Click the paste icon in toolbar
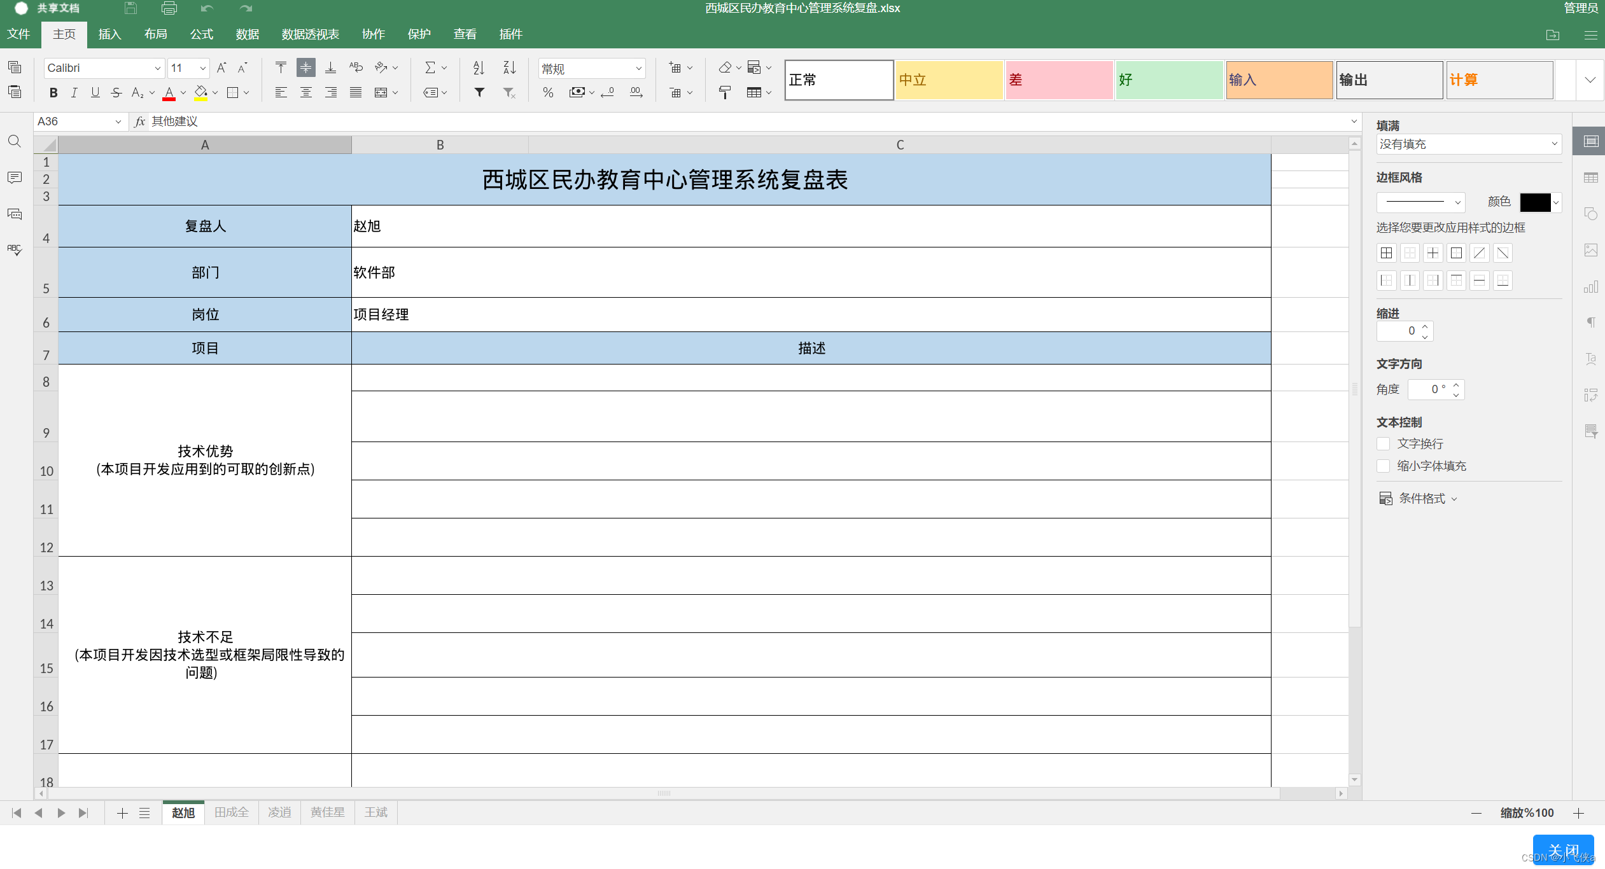1605x869 pixels. (15, 92)
